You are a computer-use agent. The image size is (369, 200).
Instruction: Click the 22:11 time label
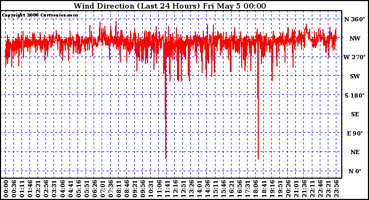click(312, 189)
